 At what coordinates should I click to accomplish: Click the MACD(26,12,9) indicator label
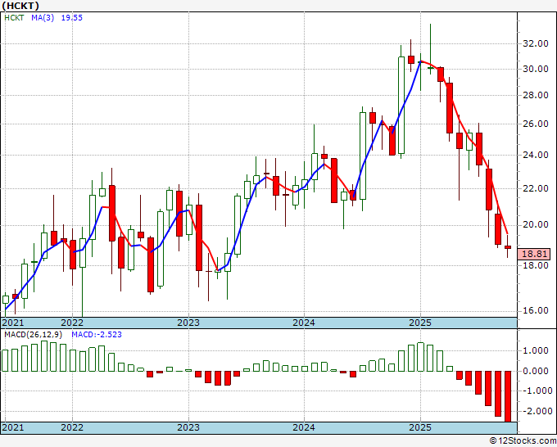click(34, 335)
